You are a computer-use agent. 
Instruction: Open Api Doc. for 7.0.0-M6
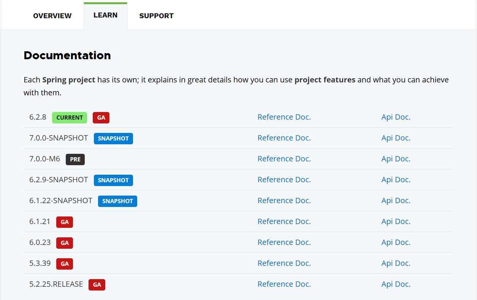point(396,159)
